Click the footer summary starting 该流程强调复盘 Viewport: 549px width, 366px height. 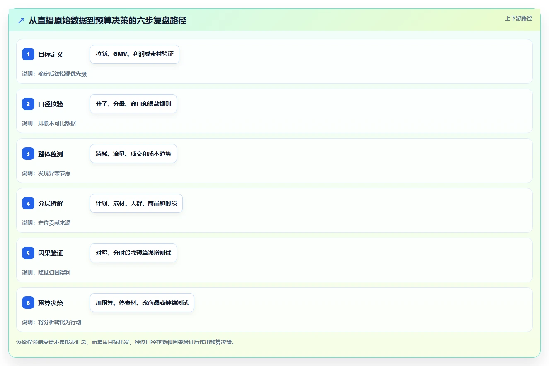126,342
